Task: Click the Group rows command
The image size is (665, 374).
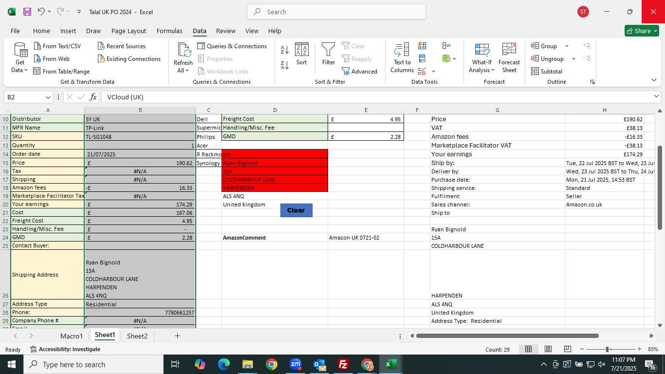Action: [x=544, y=46]
